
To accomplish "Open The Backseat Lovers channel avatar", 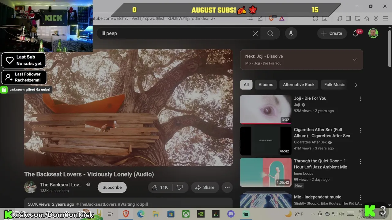I will pos(30,187).
